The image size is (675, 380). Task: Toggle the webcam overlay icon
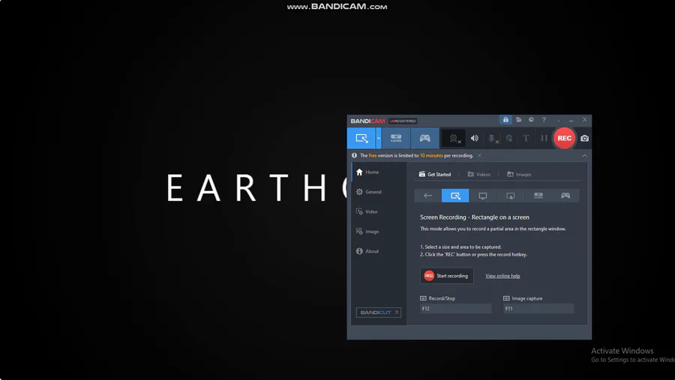click(x=454, y=138)
